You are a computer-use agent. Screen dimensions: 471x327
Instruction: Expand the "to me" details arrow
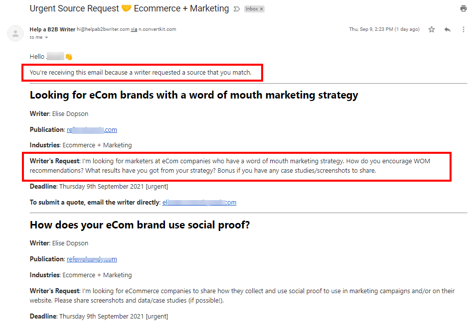[x=46, y=38]
